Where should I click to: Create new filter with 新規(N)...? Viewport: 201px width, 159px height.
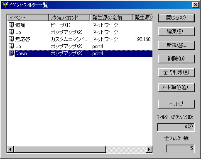pyautogui.click(x=176, y=45)
